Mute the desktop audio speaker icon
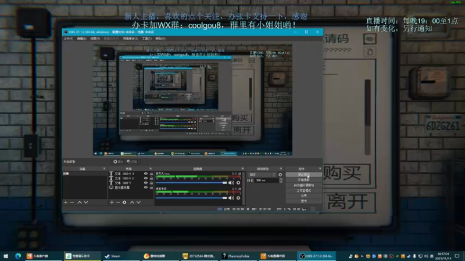465x261 pixels. (x=231, y=198)
